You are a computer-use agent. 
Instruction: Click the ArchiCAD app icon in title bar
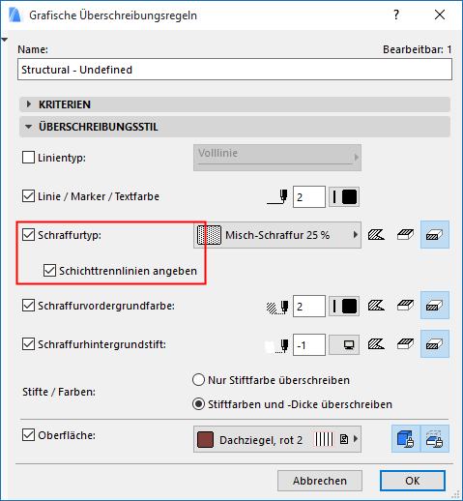(x=14, y=15)
